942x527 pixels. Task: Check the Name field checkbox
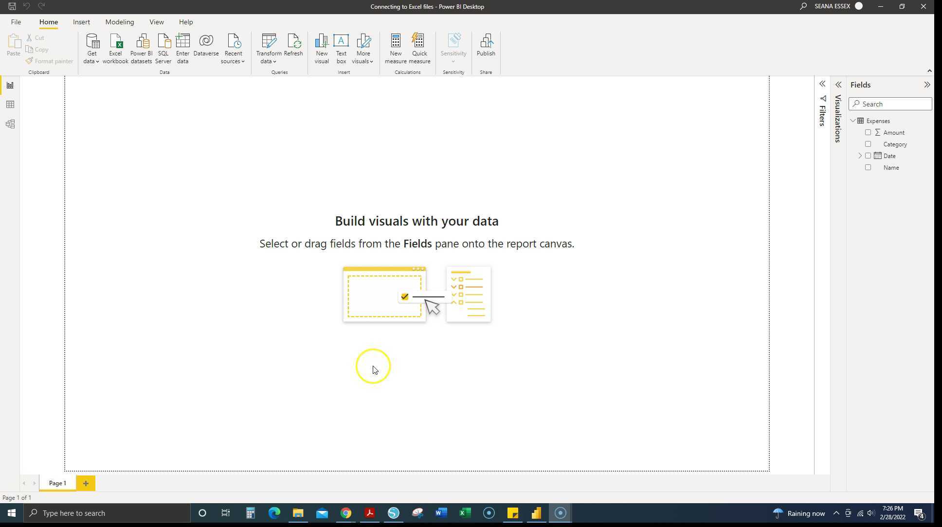pos(868,167)
